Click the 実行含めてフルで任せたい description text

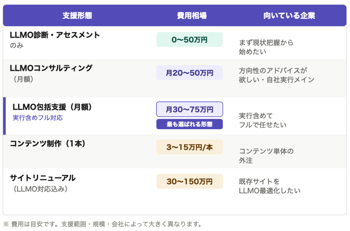[262, 120]
